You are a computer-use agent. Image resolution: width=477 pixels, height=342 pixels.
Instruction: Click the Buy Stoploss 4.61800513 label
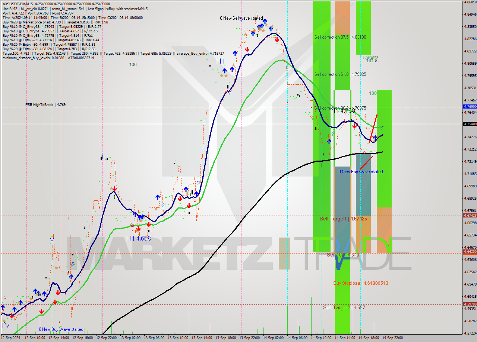coord(360,283)
